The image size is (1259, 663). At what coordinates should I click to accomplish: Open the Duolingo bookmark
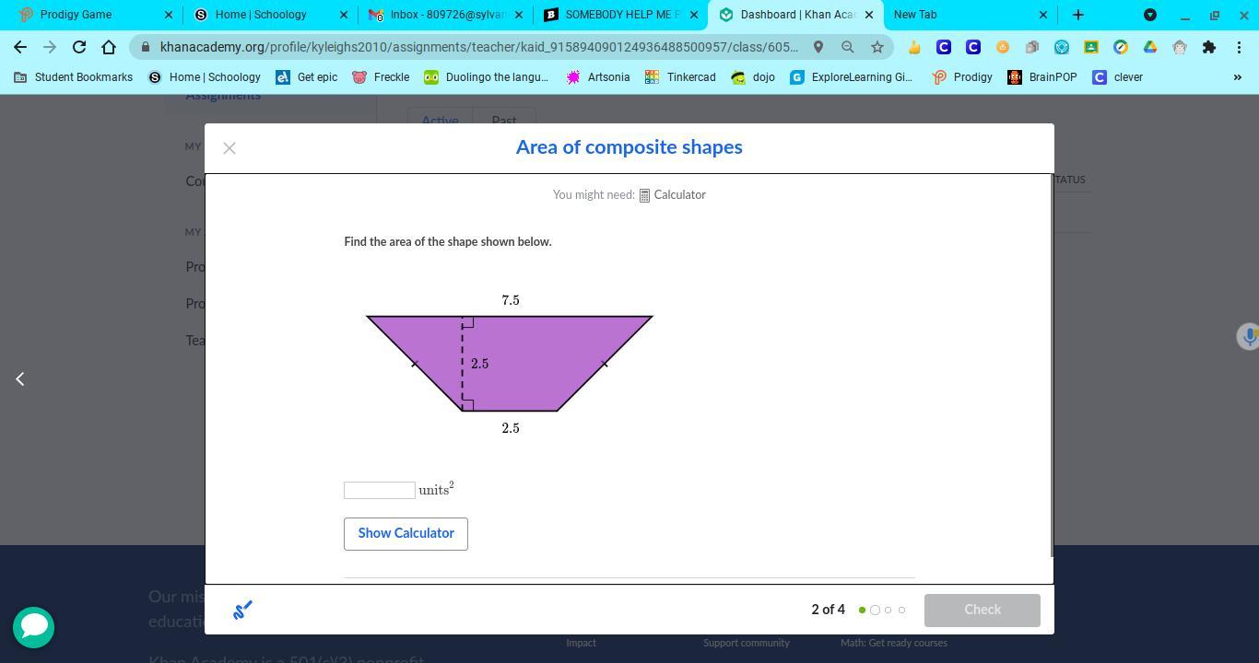point(486,77)
